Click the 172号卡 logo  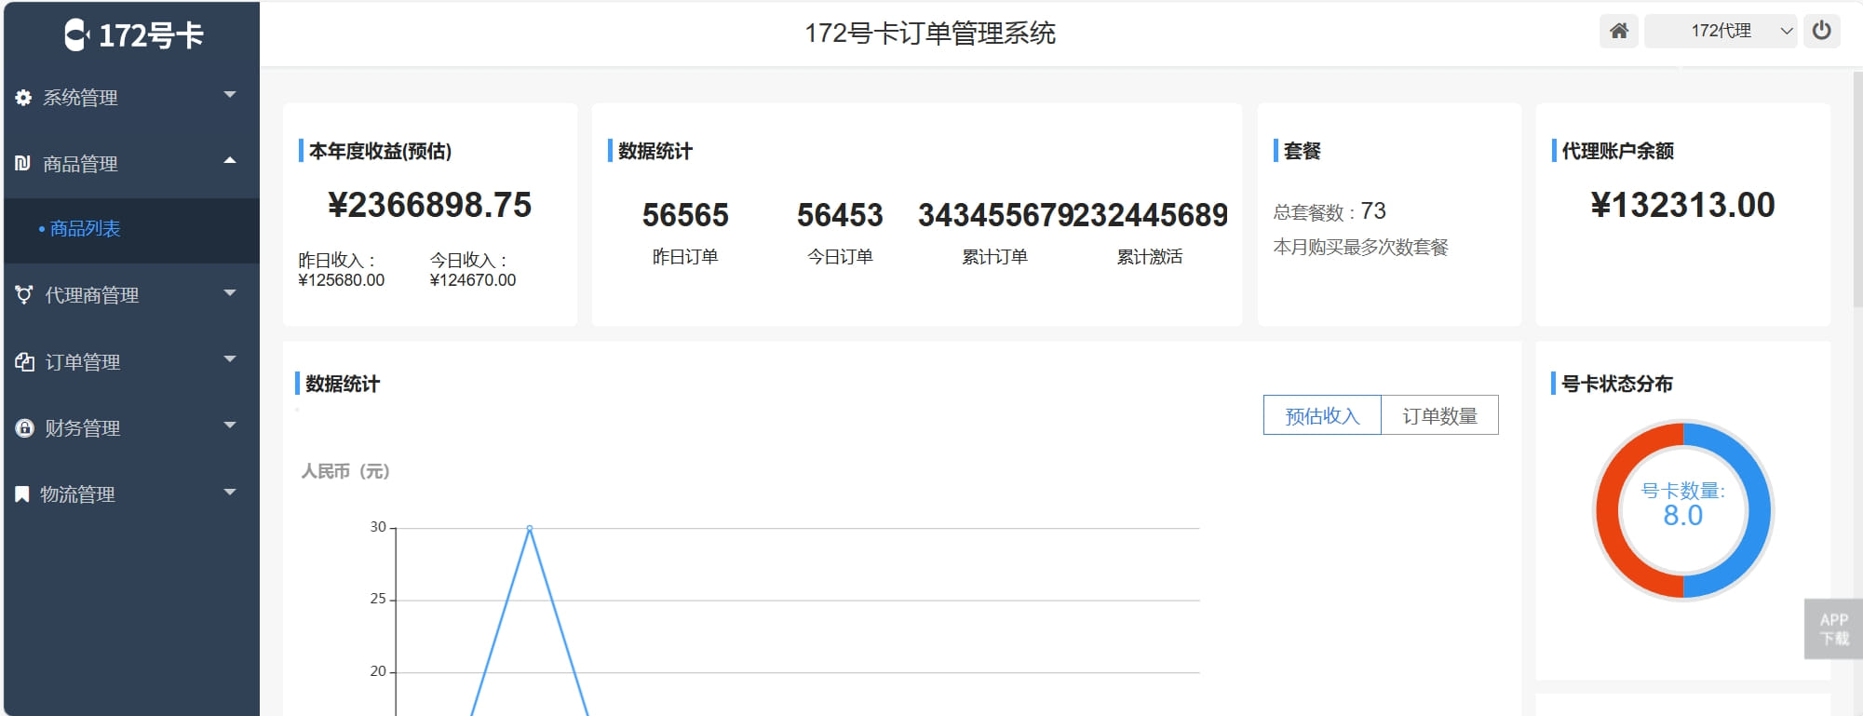pos(133,35)
